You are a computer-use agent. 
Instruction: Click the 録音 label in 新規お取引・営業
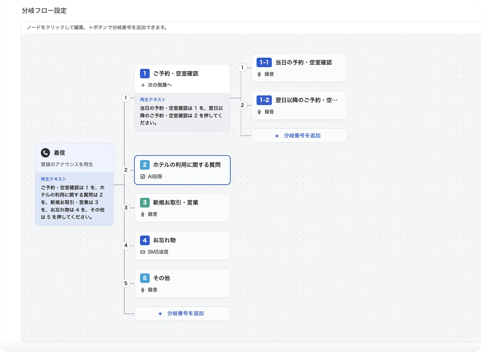pos(153,214)
